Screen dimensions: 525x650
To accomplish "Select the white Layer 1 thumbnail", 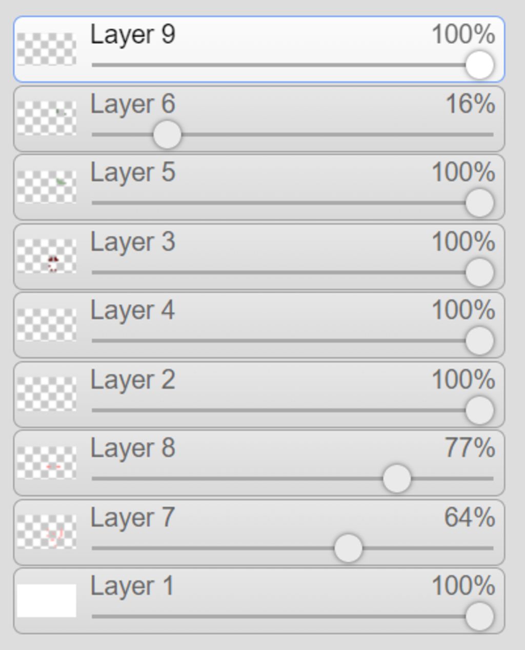I will pyautogui.click(x=47, y=601).
